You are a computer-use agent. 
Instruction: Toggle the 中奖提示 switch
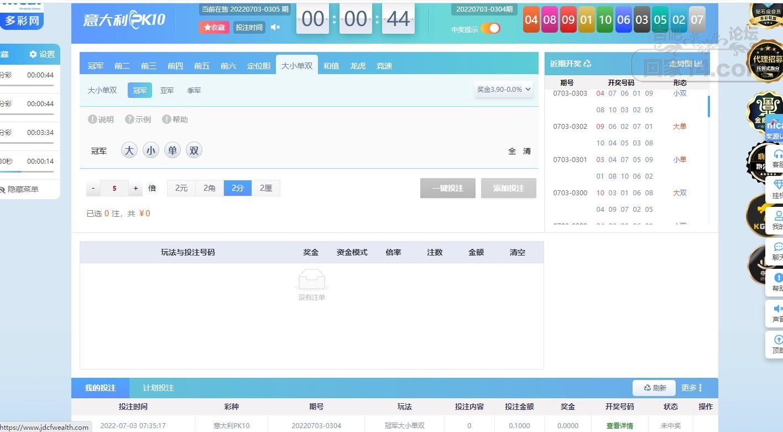tap(490, 28)
